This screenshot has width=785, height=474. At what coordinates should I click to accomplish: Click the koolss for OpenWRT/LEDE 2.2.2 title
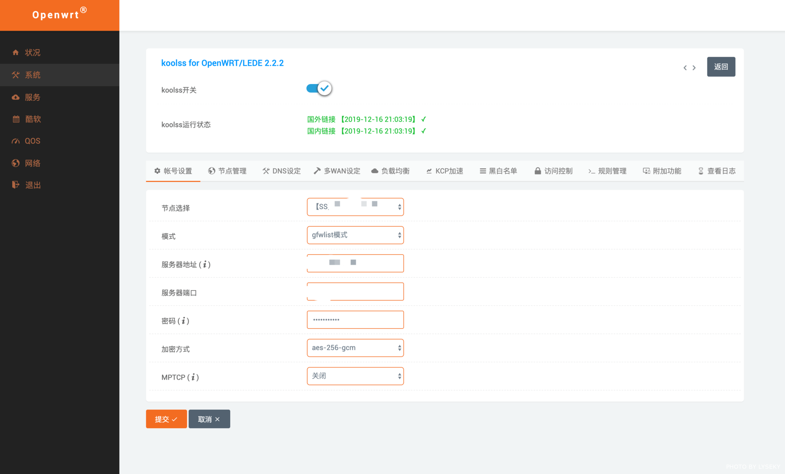222,63
